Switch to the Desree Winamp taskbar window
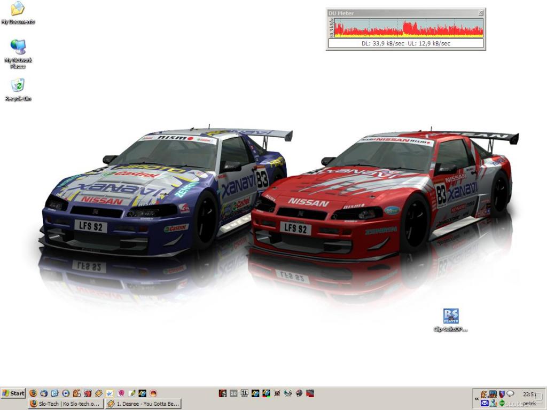 click(143, 404)
